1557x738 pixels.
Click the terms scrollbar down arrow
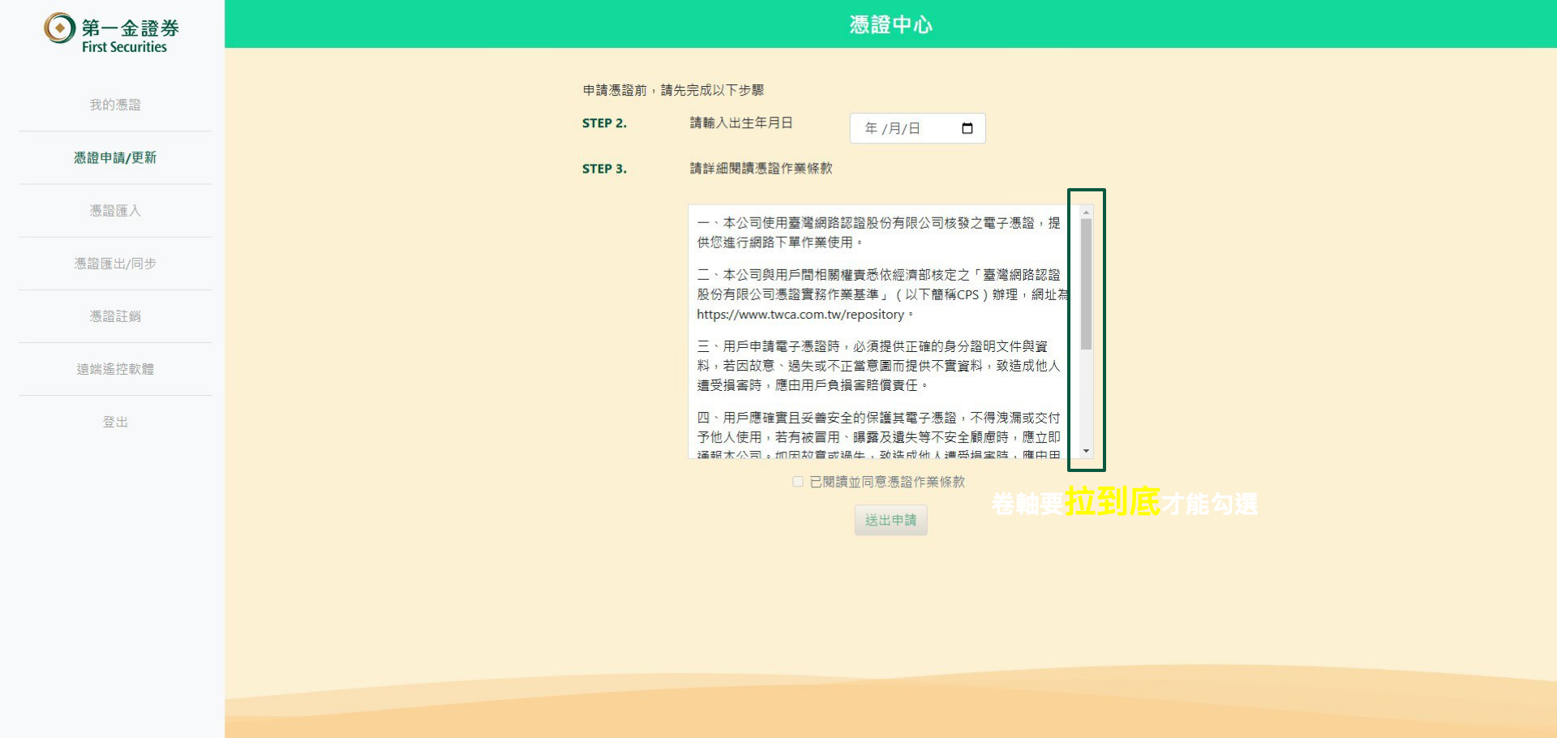(x=1086, y=451)
